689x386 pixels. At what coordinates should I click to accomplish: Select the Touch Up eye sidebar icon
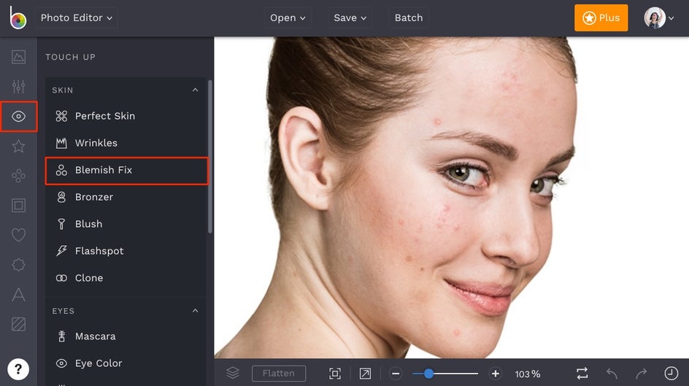click(x=18, y=116)
